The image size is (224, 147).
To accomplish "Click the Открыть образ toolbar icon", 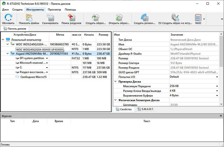I will coord(118,17).
